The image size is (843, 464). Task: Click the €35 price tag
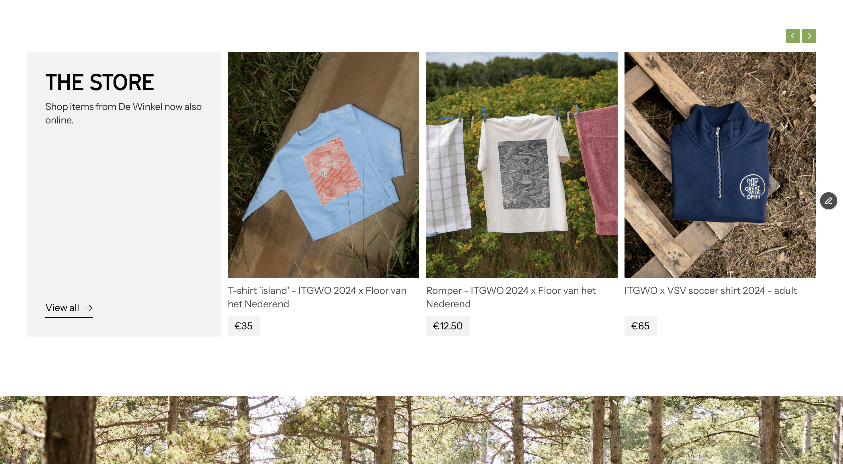click(x=244, y=326)
